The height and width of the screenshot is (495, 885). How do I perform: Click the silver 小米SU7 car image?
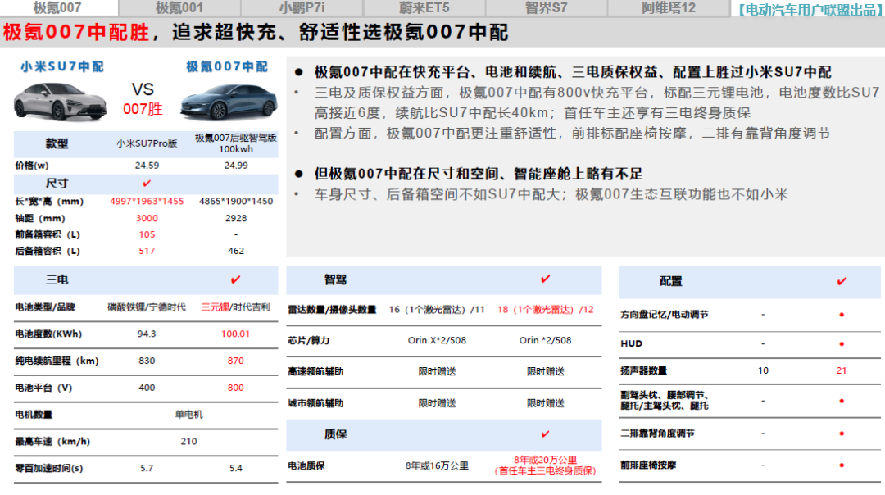60,101
